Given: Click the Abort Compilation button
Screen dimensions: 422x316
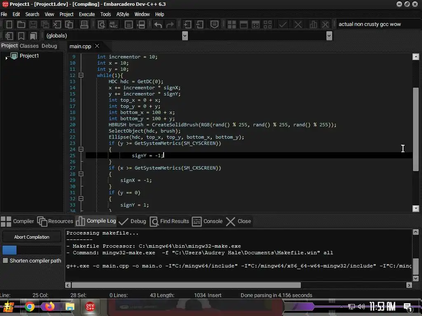Looking at the screenshot, I should click(x=32, y=237).
